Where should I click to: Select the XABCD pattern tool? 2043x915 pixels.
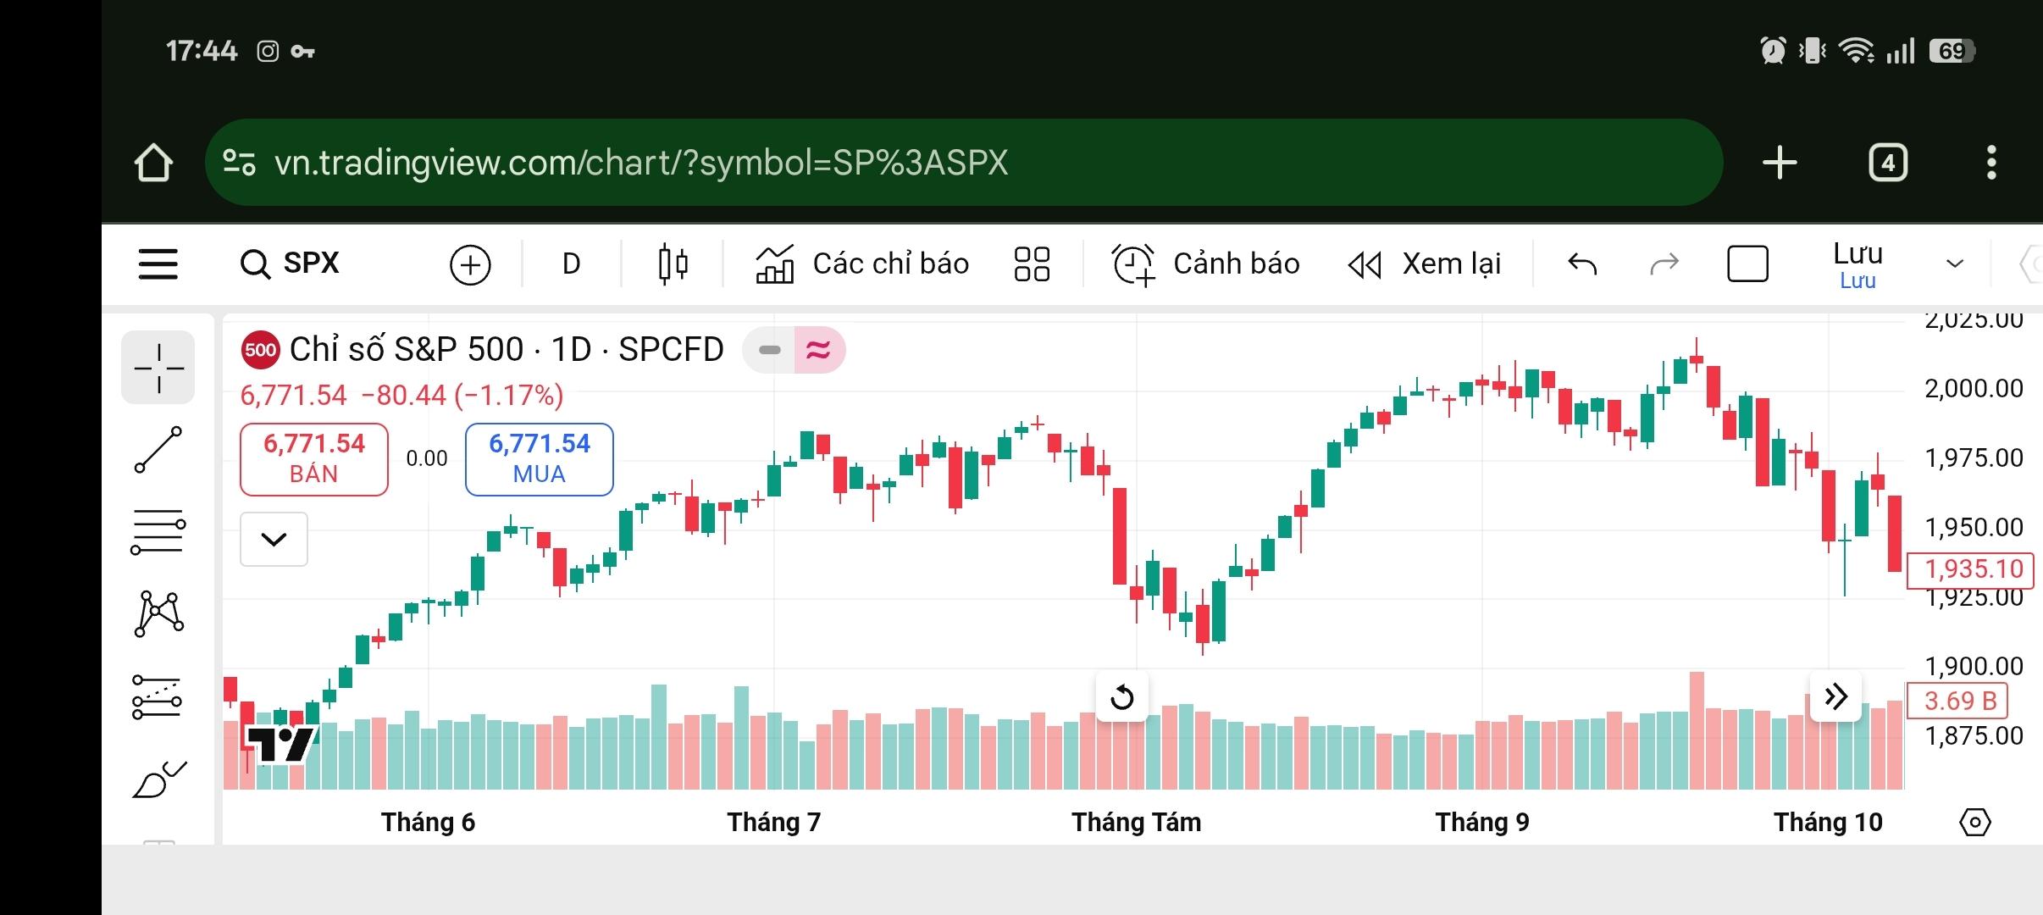(x=158, y=613)
